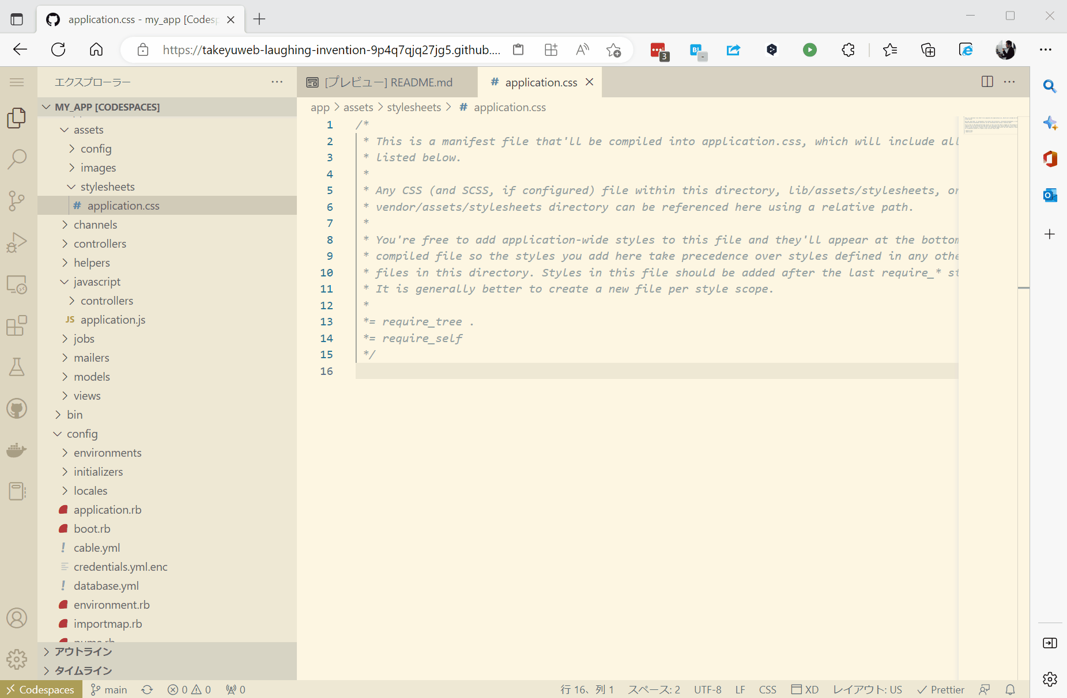Open the Remote Explorer icon

(17, 284)
